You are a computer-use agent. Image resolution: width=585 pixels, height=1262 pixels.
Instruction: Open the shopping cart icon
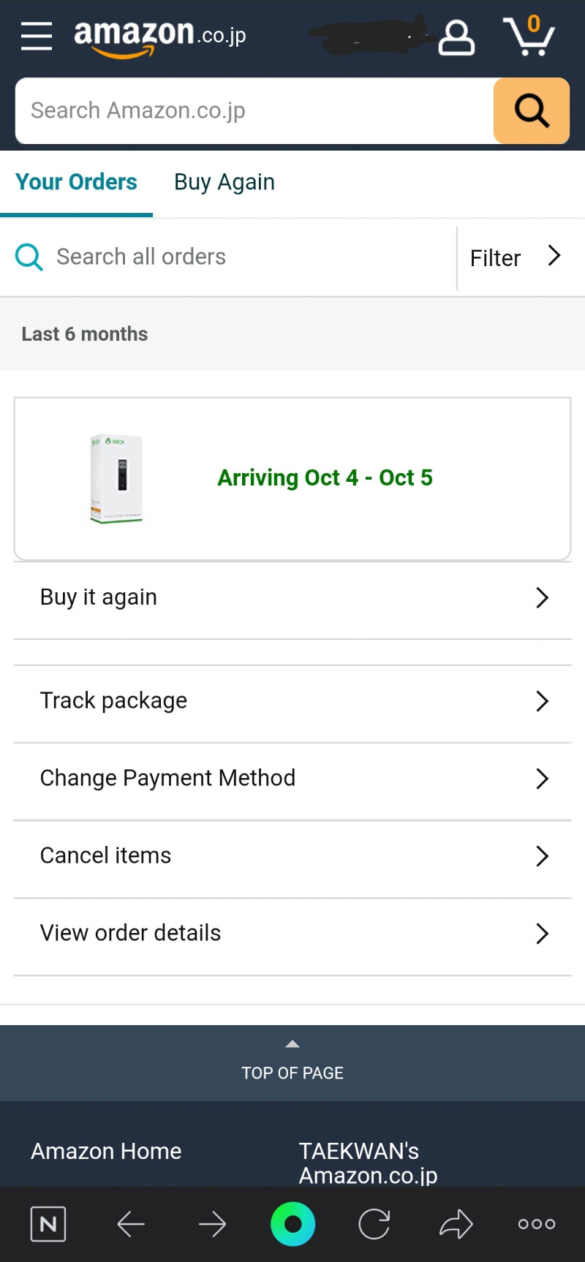coord(529,36)
